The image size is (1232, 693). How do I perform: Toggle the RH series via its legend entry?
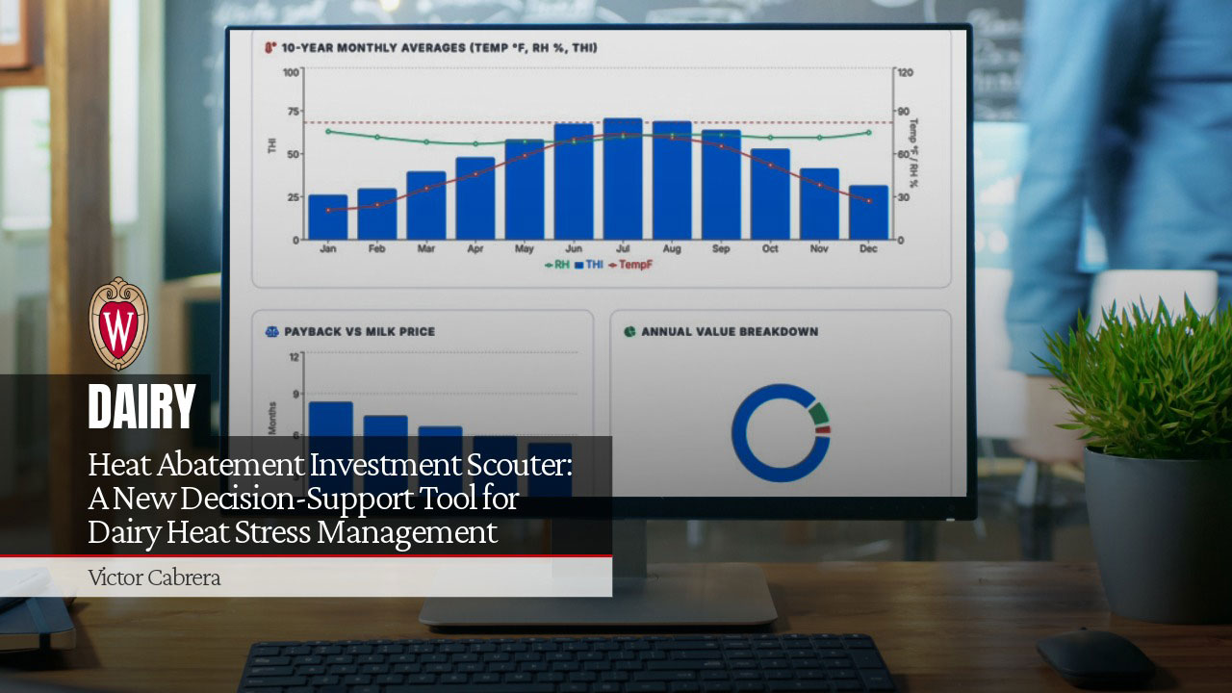[559, 264]
